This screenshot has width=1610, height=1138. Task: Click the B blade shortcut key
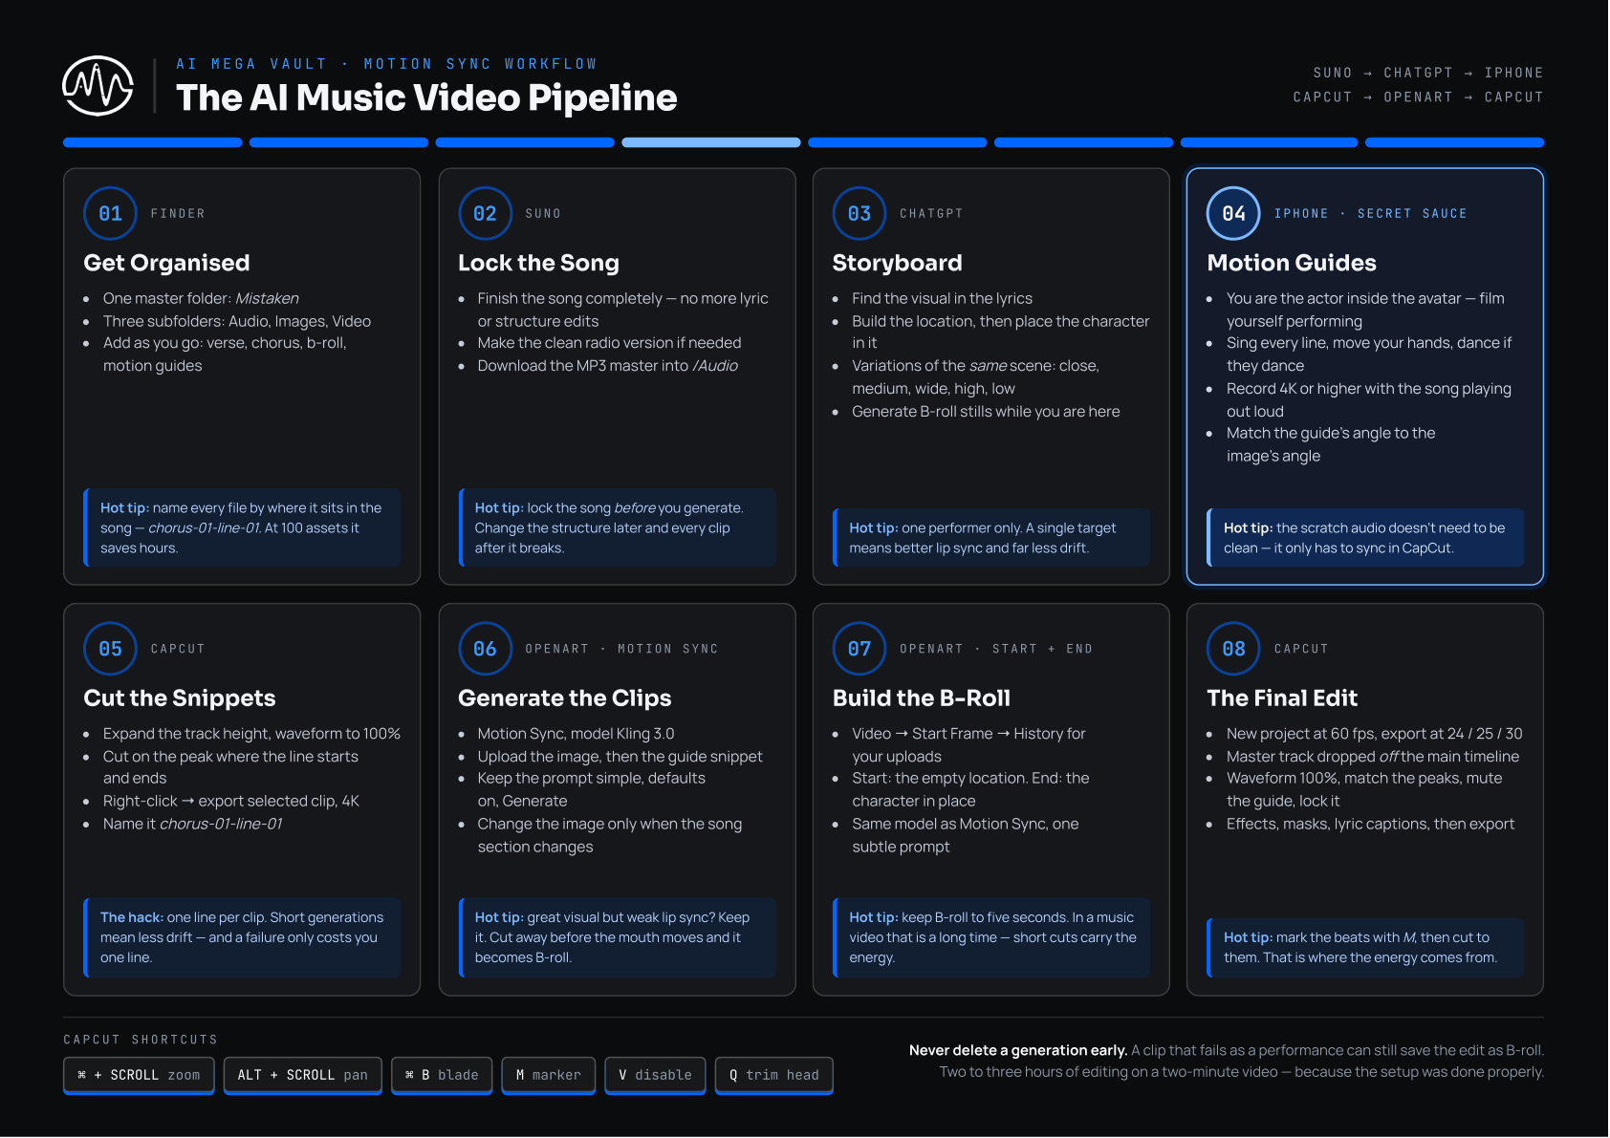pyautogui.click(x=442, y=1075)
